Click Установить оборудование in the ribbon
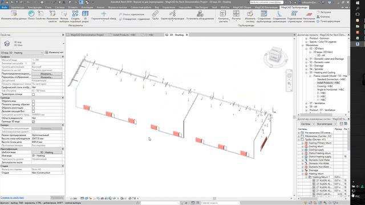This screenshot has width=365, height=205. pyautogui.click(x=200, y=15)
